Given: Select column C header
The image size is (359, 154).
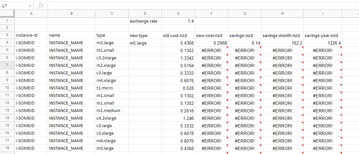Looking at the screenshot, I should click(112, 13).
